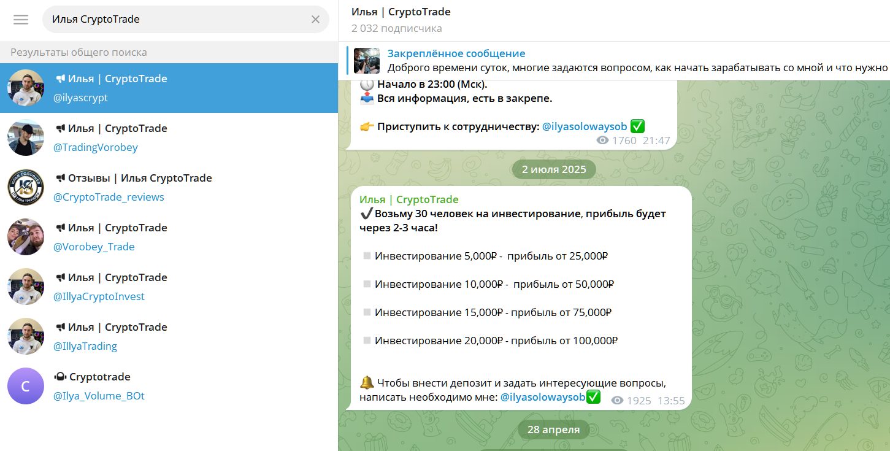Click the @TradingVorobey username
The image size is (890, 451).
96,147
